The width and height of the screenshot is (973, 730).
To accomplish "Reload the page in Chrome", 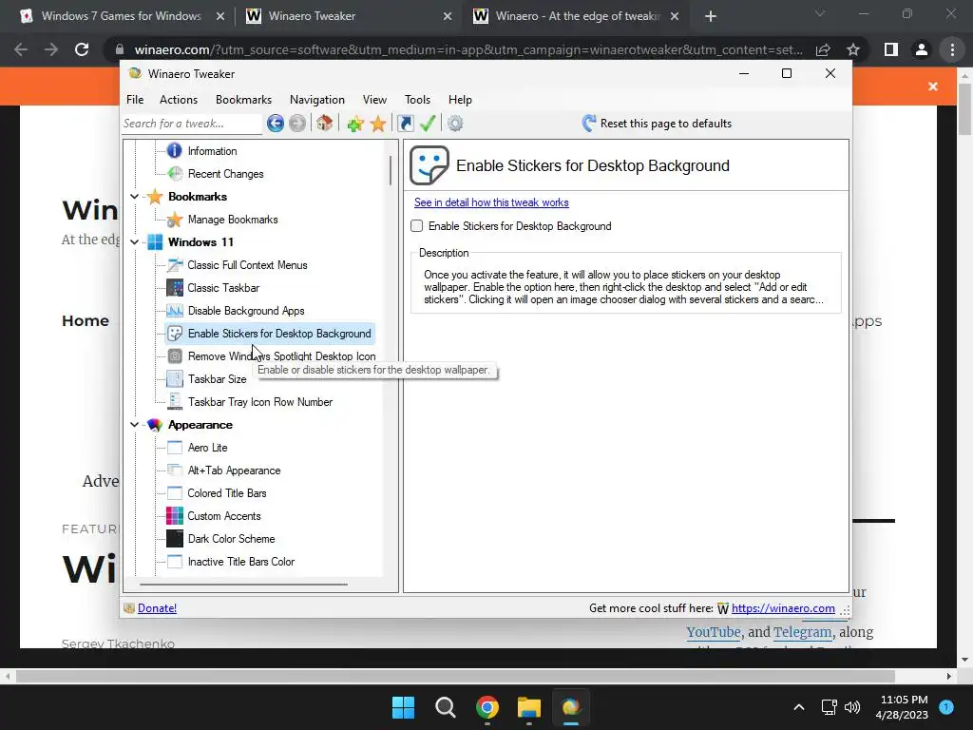I will (82, 49).
